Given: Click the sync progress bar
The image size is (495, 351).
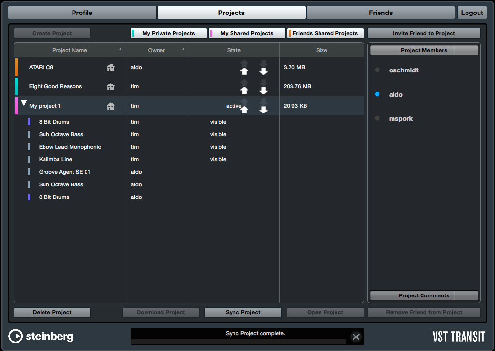Looking at the screenshot, I should pos(239,342).
